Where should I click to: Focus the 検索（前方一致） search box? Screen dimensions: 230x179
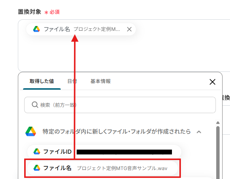[120, 105]
